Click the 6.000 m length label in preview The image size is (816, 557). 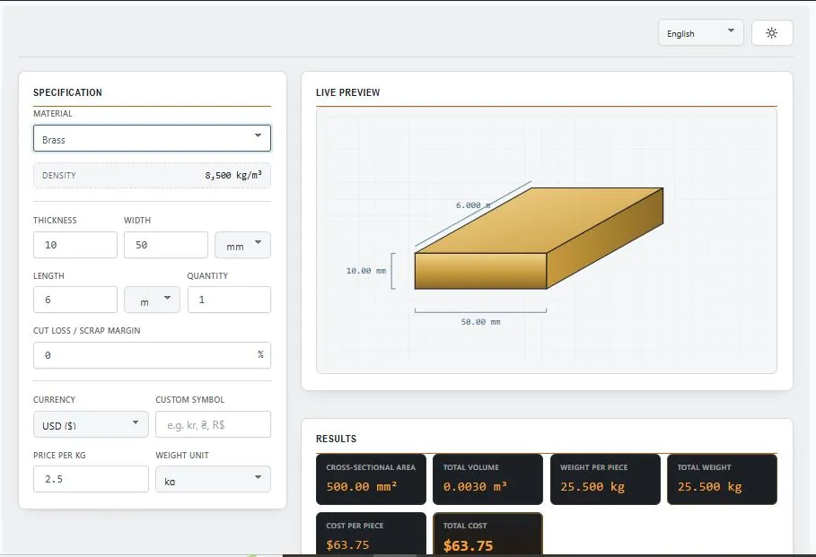(x=473, y=205)
